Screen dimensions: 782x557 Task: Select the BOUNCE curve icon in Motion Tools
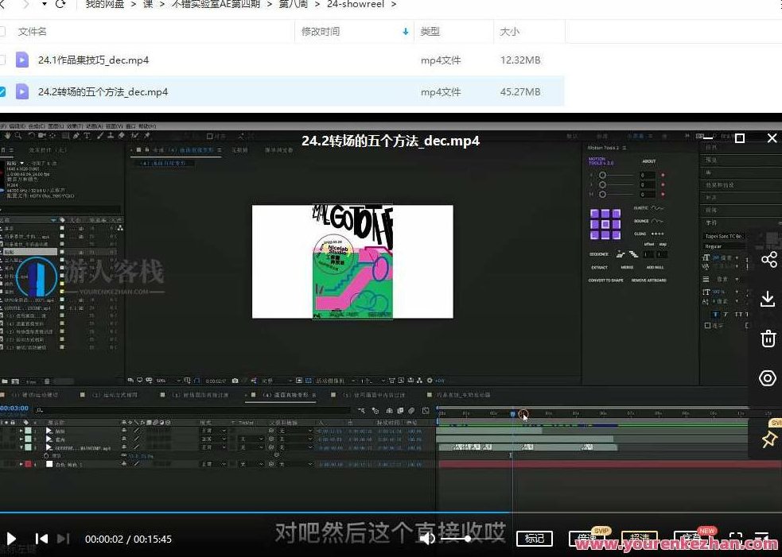(656, 222)
